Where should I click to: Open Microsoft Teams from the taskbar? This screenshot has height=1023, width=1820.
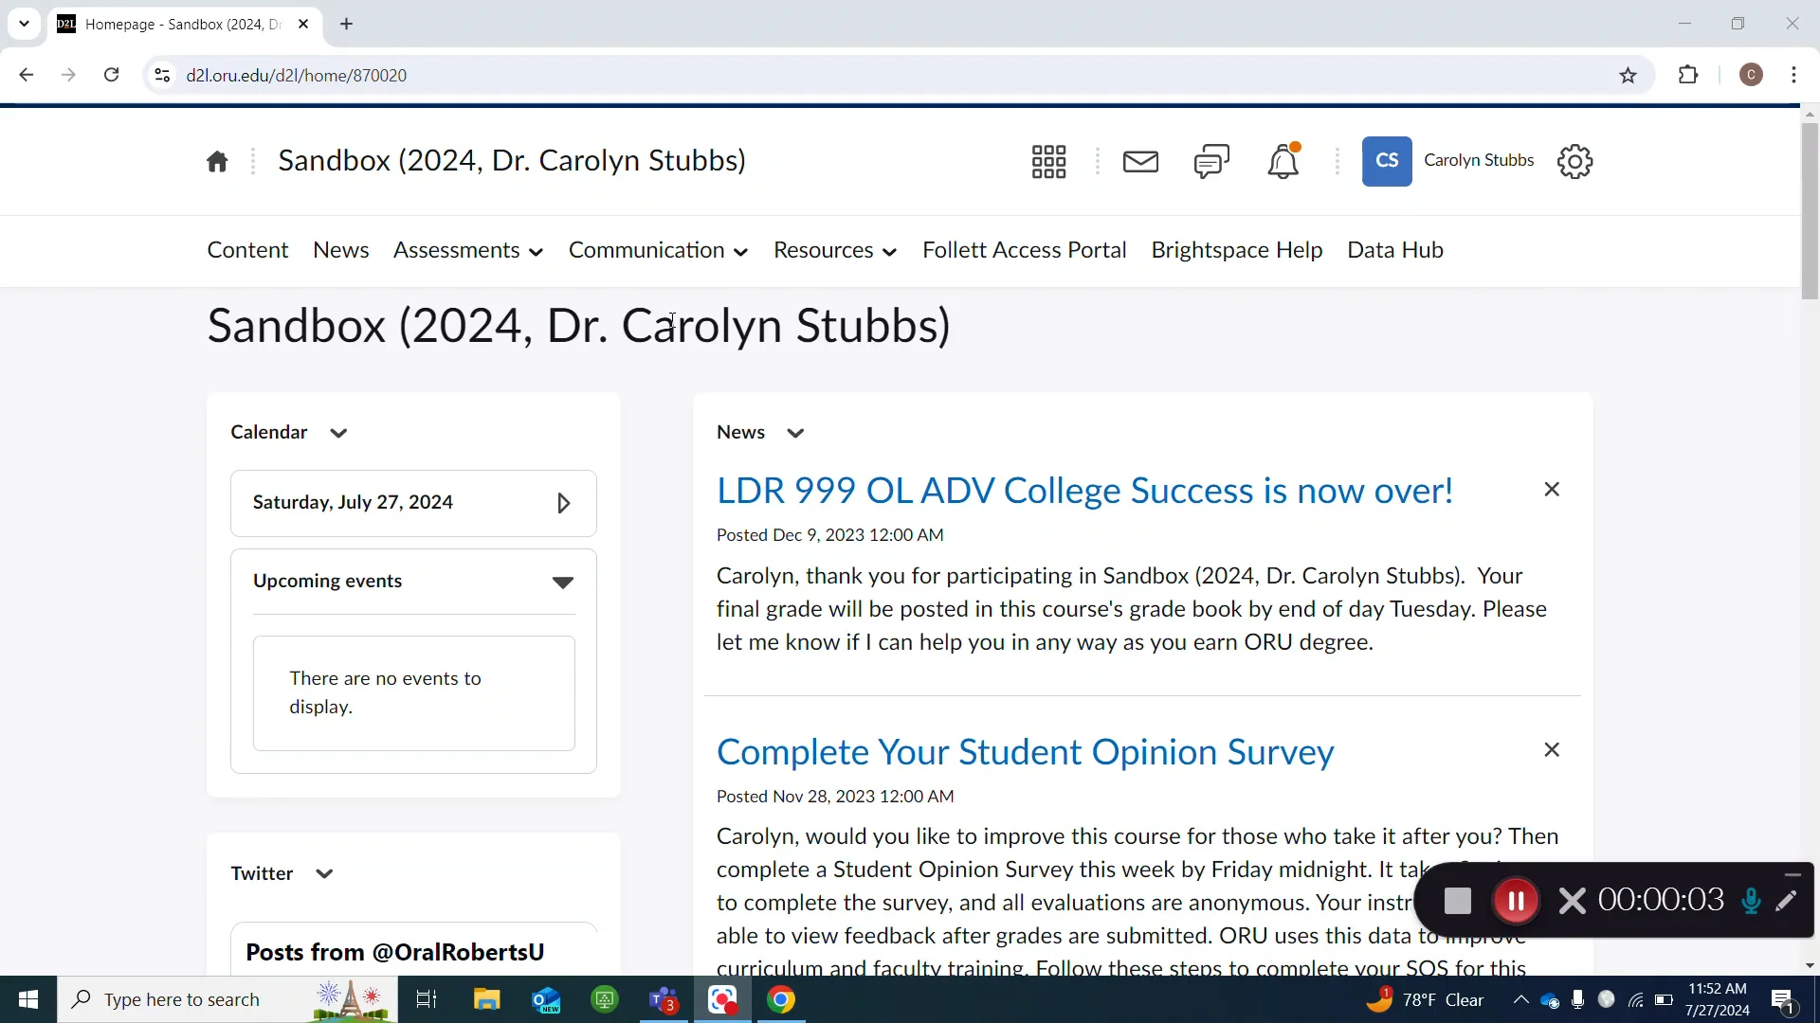click(664, 999)
